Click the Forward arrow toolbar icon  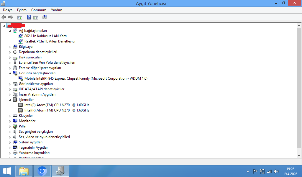(x=11, y=17)
